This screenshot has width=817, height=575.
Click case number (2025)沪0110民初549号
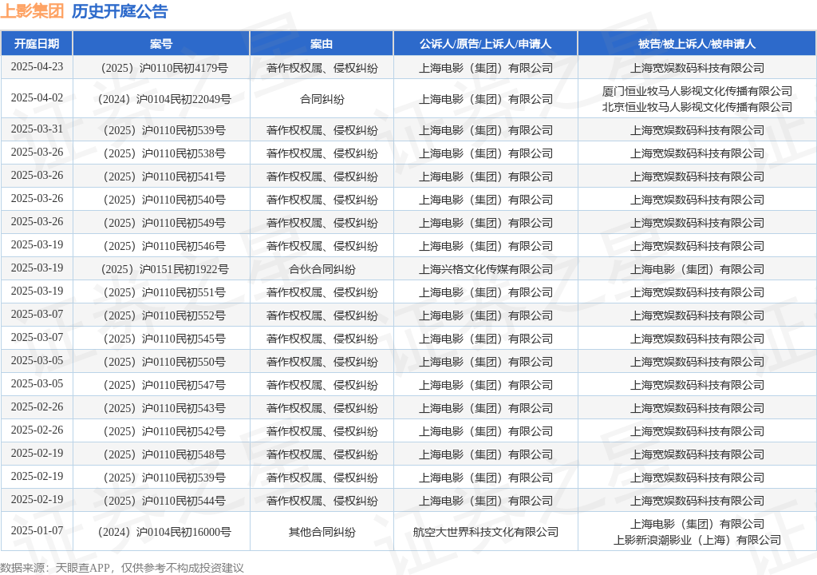164,223
